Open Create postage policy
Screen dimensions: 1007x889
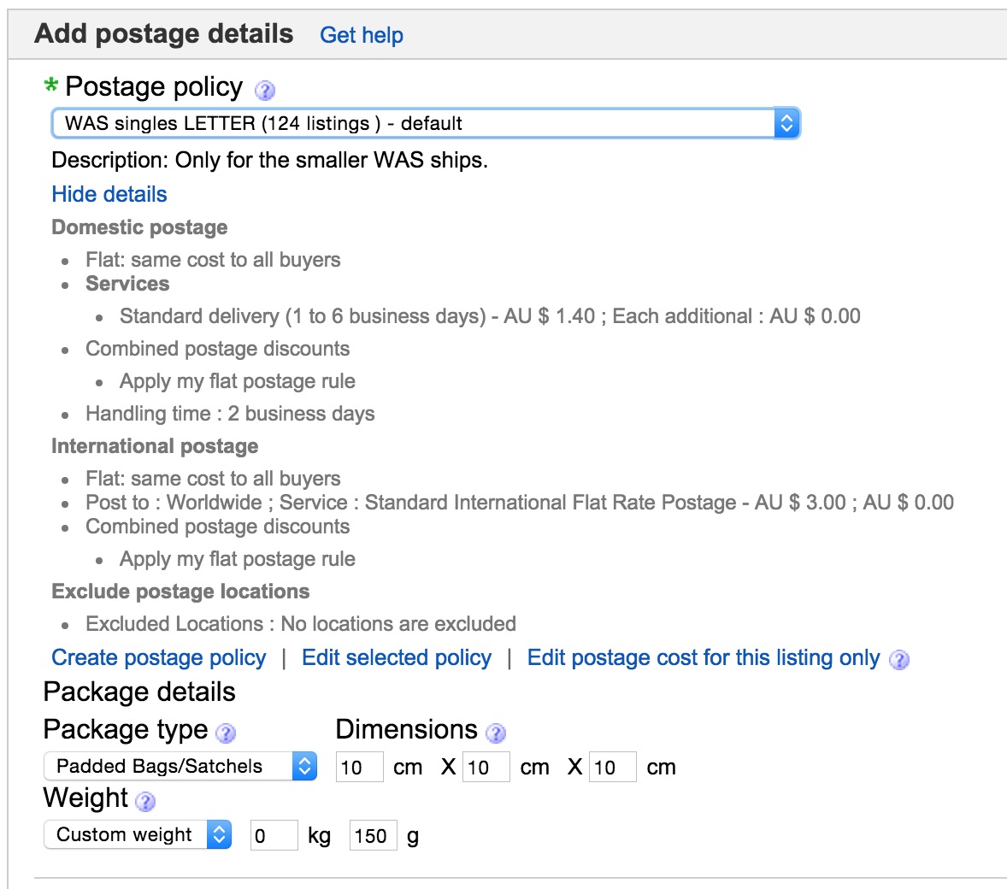click(158, 657)
